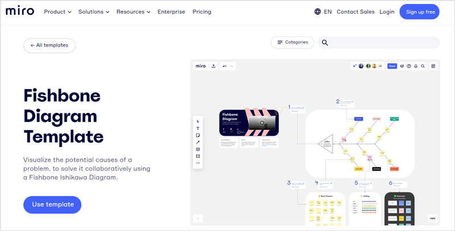Click the Root Causes frame title
The width and height of the screenshot is (455, 231).
click(325, 196)
